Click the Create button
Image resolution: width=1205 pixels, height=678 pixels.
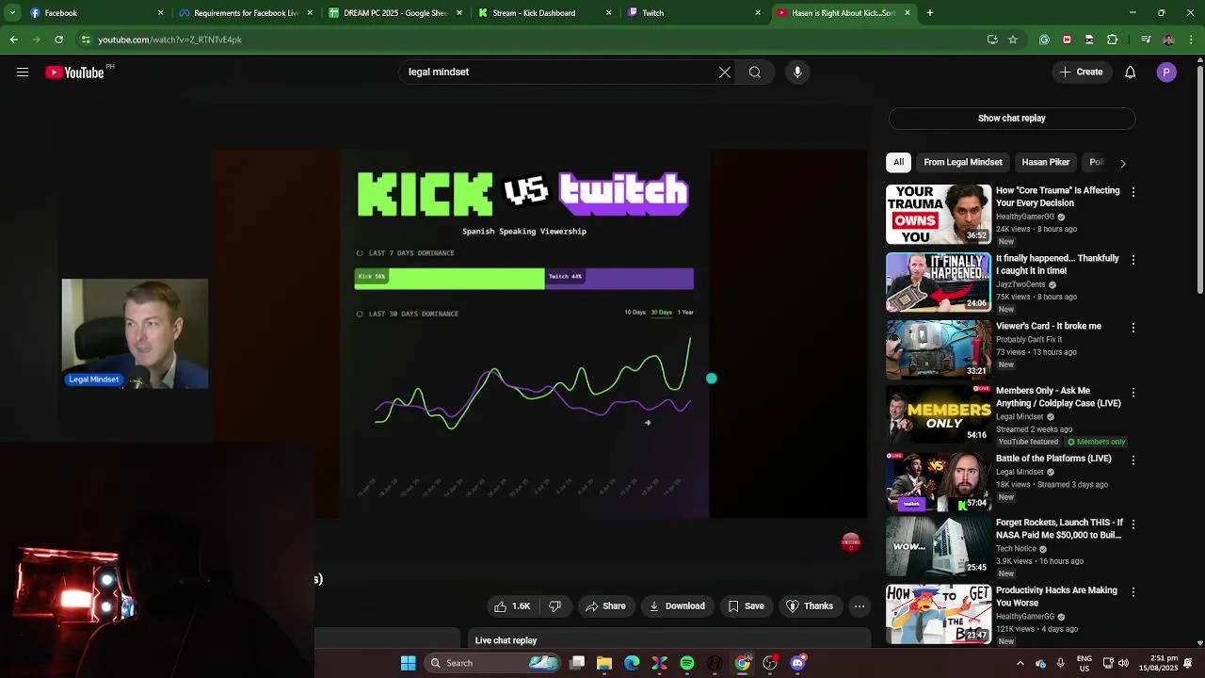[x=1081, y=73]
